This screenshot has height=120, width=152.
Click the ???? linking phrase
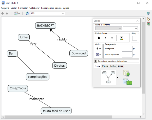33,44
